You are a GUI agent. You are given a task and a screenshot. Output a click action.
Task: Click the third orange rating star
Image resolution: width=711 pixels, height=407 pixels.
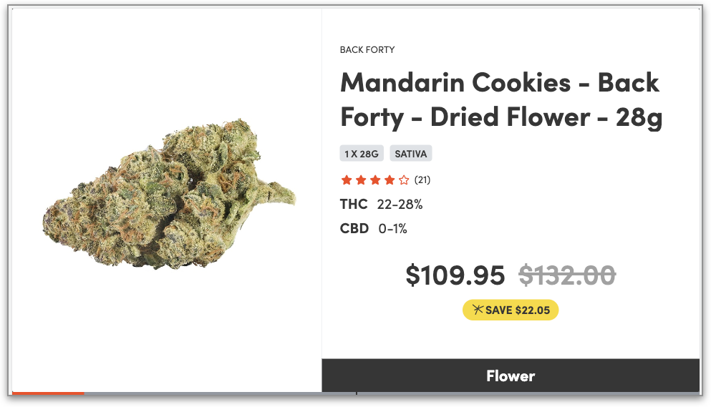point(375,180)
